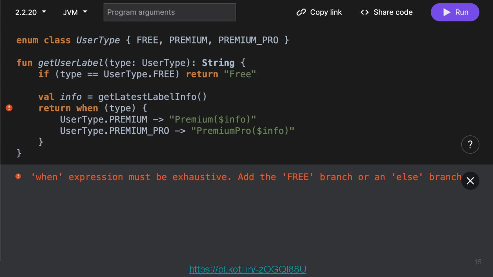Click the Share code angle-brackets icon
The width and height of the screenshot is (493, 277).
365,12
